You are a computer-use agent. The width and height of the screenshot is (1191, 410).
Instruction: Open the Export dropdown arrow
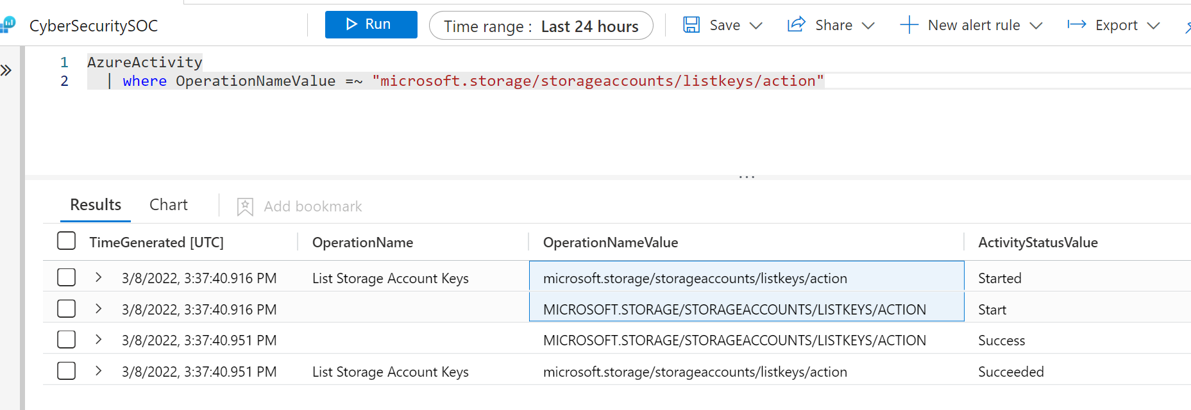pos(1153,26)
